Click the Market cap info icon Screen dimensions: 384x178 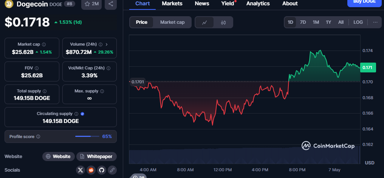coord(44,44)
